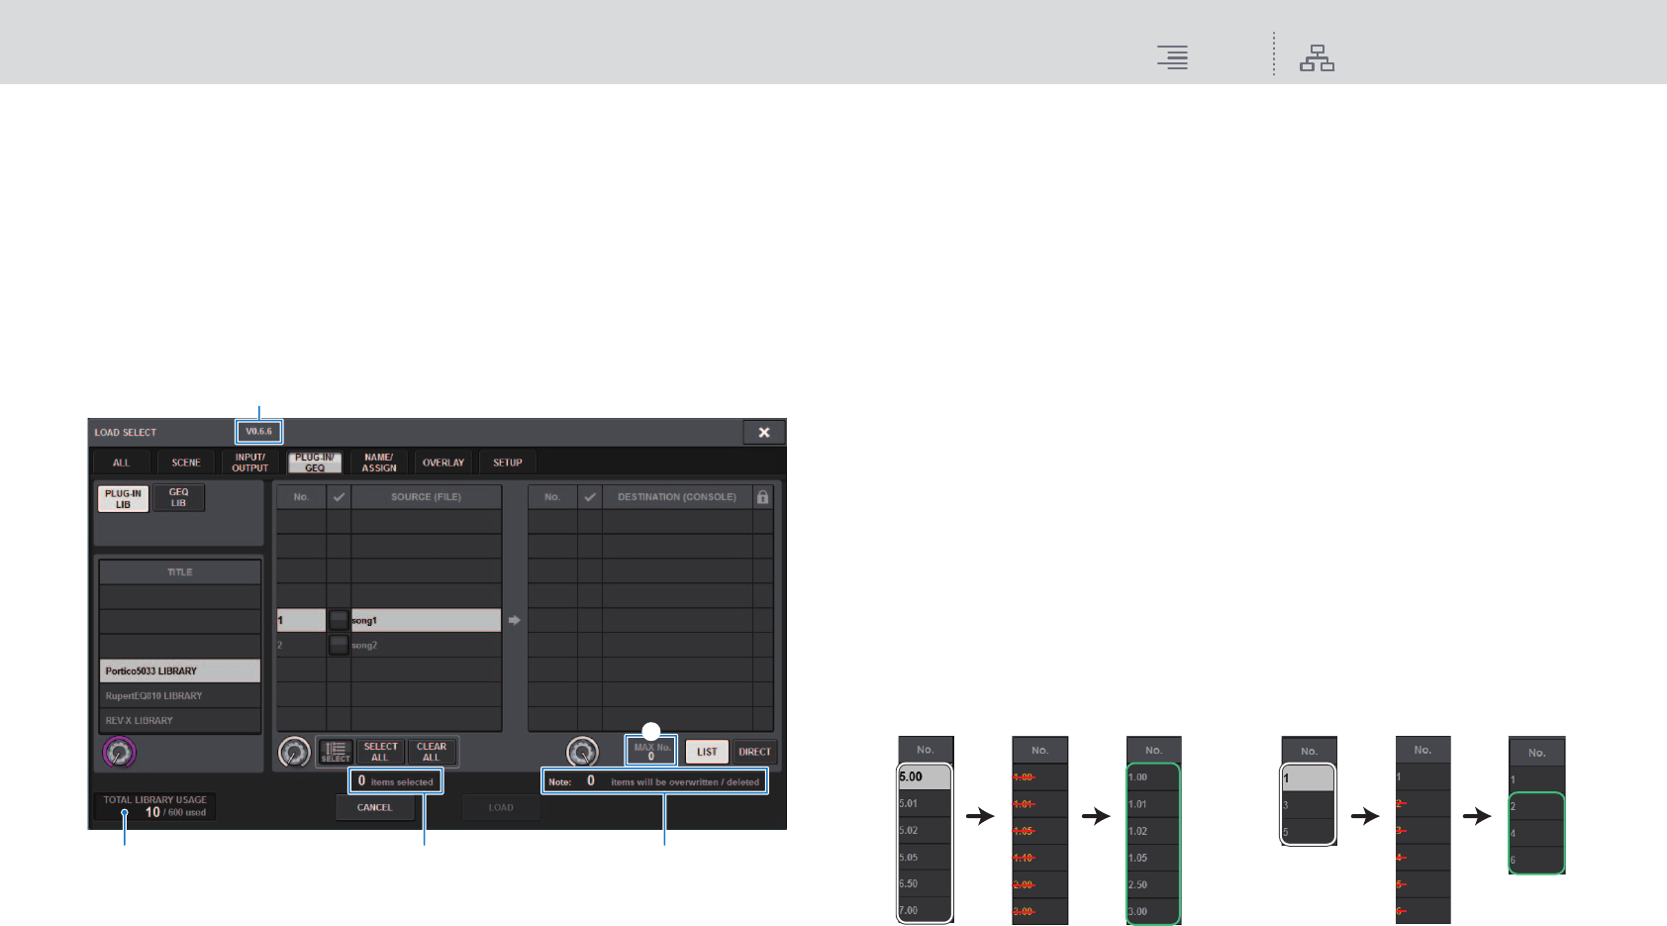
Task: Click the TOTAL LIBRARY USAGE readout
Action: (155, 806)
